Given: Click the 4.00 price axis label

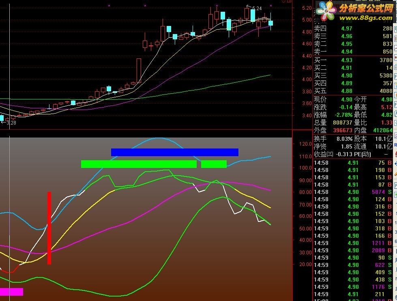Looking at the screenshot, I should pos(307,79).
